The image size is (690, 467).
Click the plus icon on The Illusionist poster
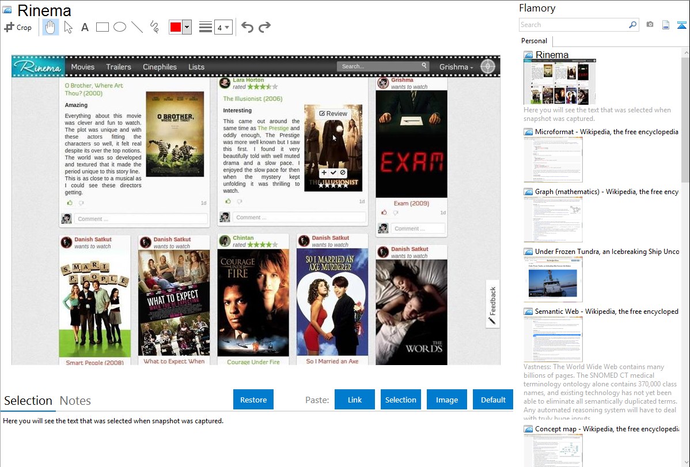tap(324, 173)
